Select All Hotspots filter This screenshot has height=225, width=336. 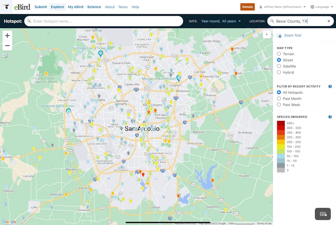click(x=279, y=92)
